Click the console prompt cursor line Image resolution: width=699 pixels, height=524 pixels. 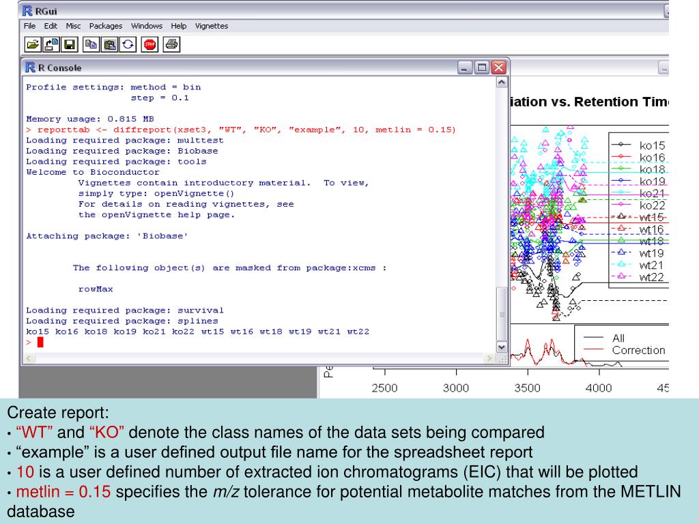(35, 343)
